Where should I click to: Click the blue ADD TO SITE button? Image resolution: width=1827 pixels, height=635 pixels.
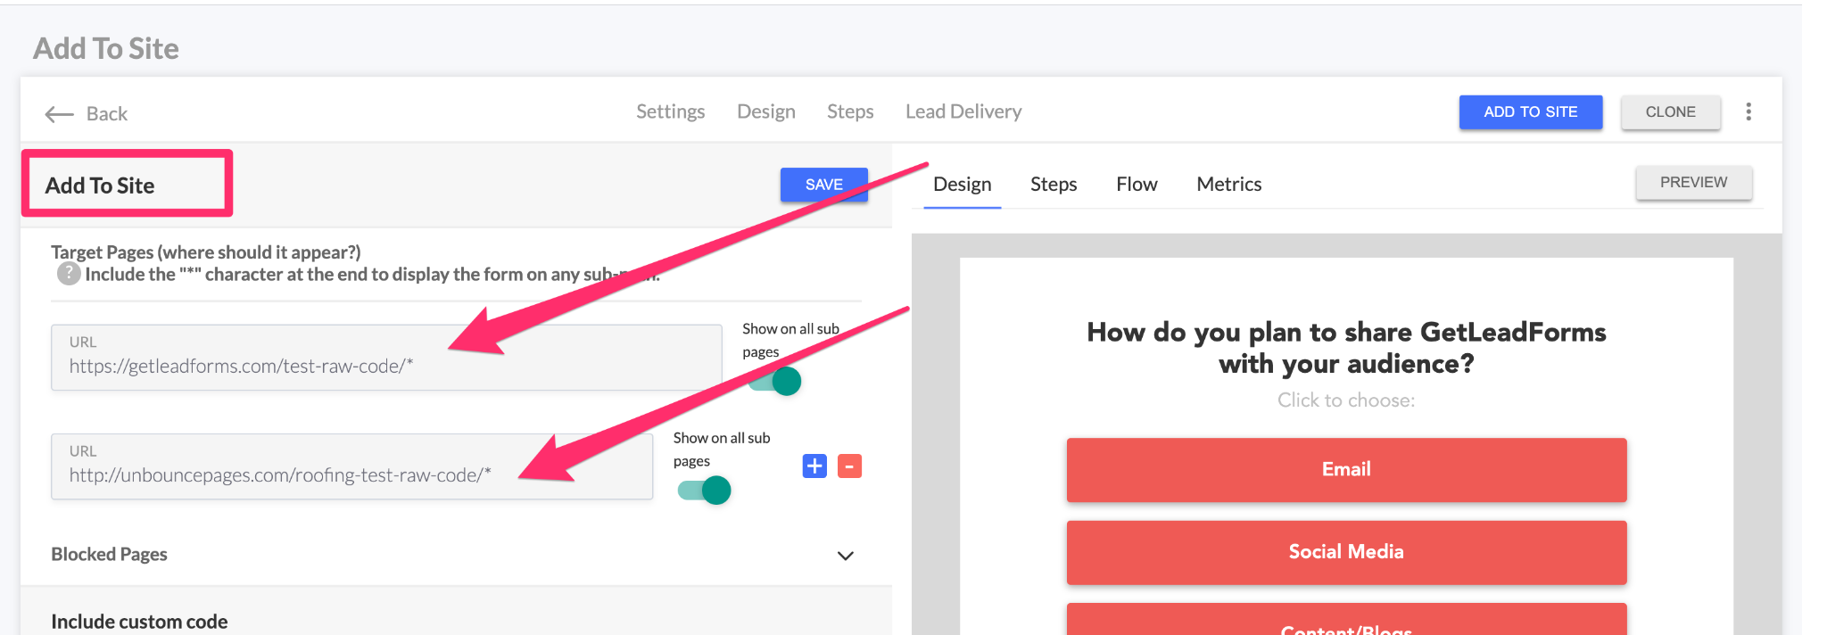[1530, 112]
